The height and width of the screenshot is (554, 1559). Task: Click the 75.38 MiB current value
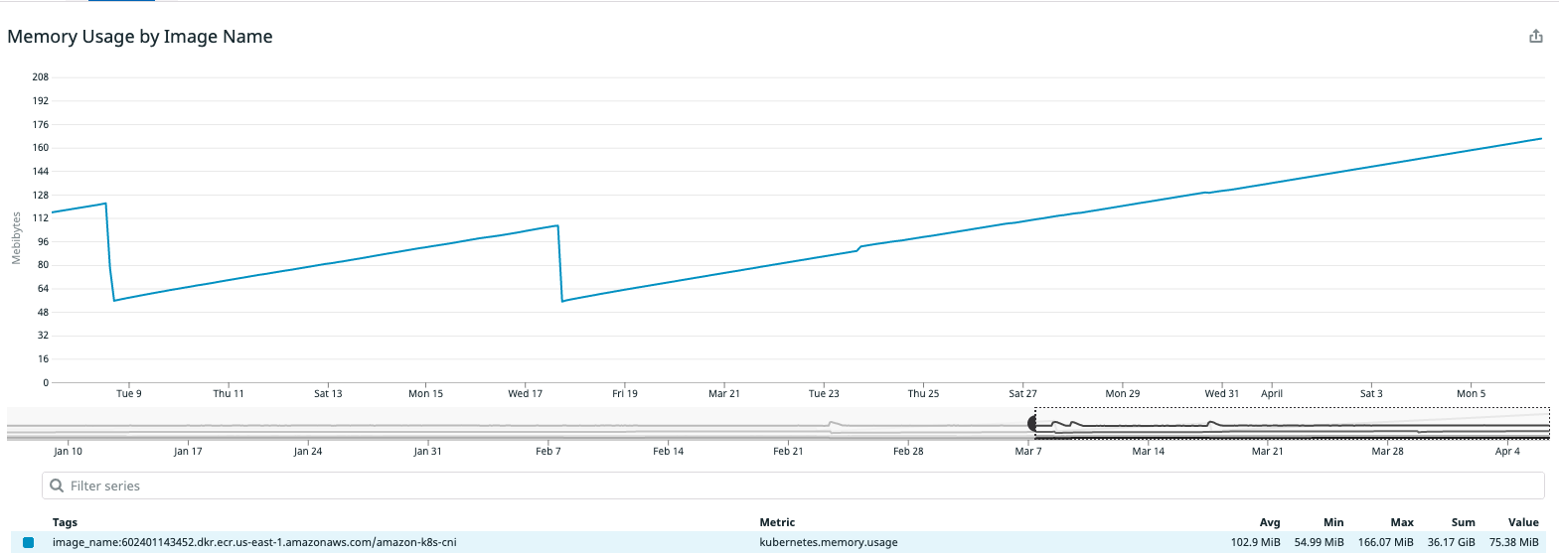click(1514, 542)
